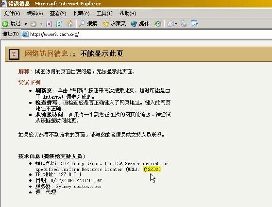This screenshot has width=272, height=207.
Task: Click the Search (搜索) toolbar button
Action: click(88, 24)
